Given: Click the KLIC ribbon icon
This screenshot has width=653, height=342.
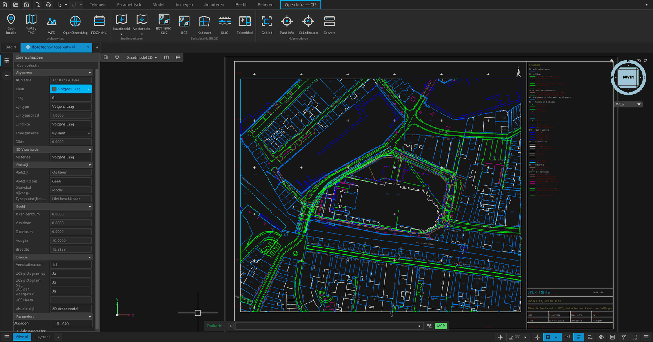Looking at the screenshot, I should click(224, 24).
